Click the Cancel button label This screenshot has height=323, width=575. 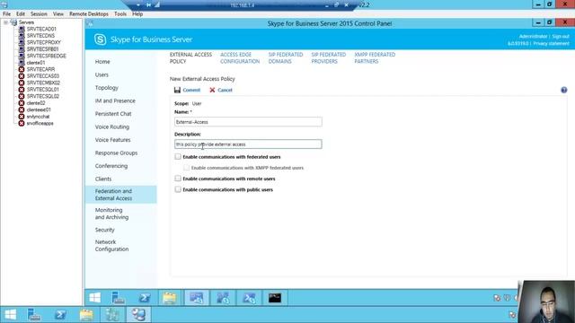tap(225, 90)
